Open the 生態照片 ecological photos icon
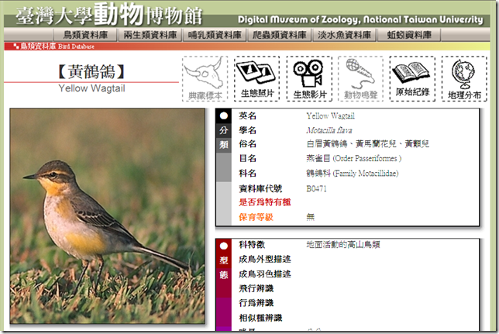 pos(256,78)
